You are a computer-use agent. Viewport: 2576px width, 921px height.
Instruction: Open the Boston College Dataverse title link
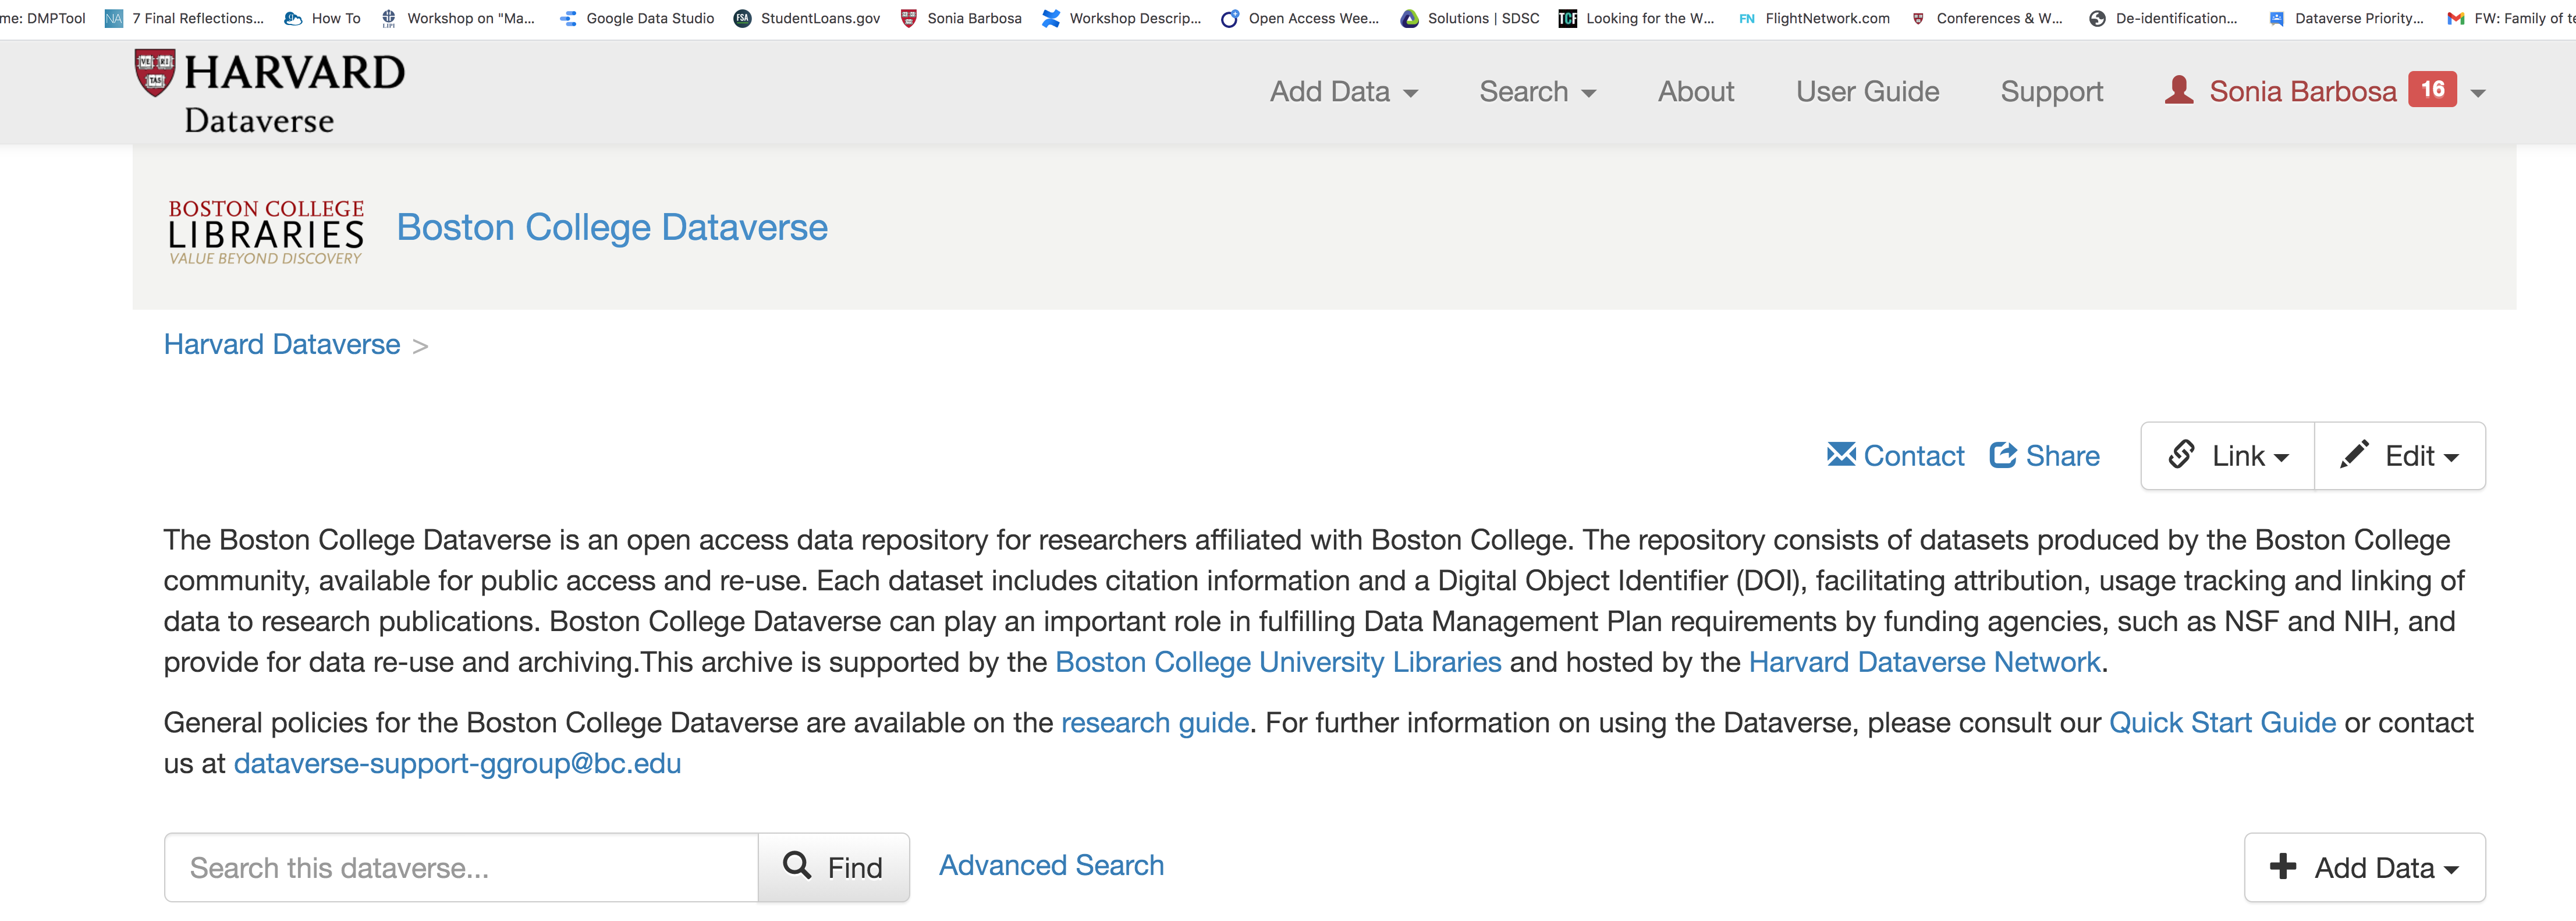[612, 227]
